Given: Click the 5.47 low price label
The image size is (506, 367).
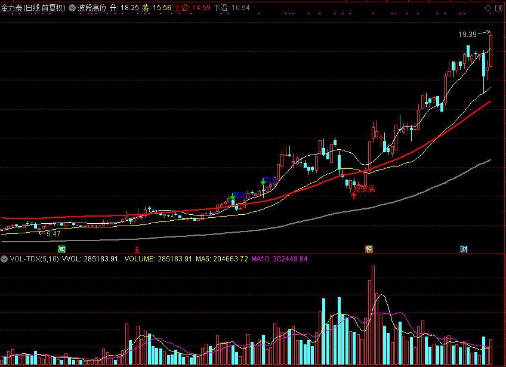Looking at the screenshot, I should click(x=54, y=234).
